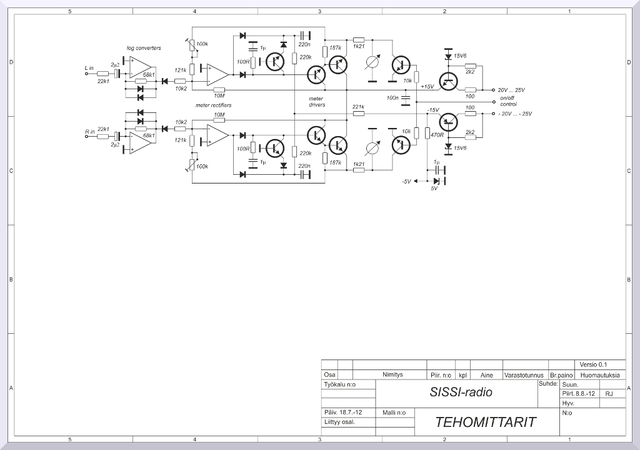Screen dimensions: 640x450
Task: Click the 100n capacitor symbol
Action: pyautogui.click(x=405, y=99)
